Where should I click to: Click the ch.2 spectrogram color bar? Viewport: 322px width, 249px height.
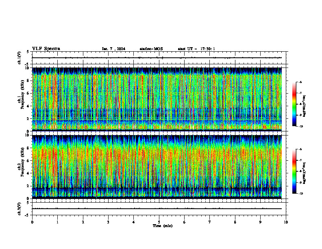[294, 171]
